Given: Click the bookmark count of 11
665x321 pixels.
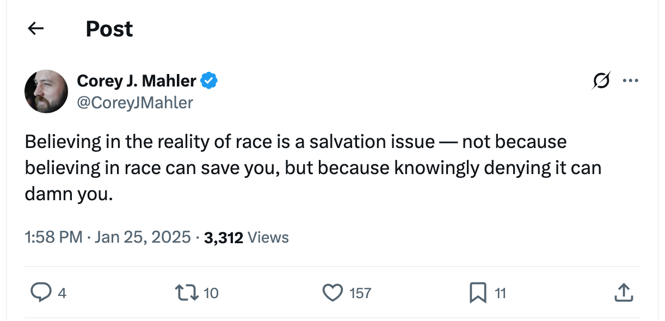Looking at the screenshot, I should pyautogui.click(x=500, y=294).
